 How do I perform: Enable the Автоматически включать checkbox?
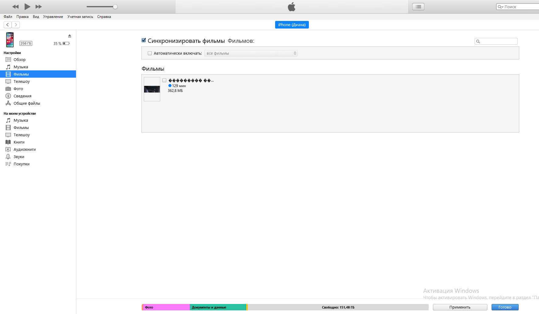pyautogui.click(x=150, y=53)
